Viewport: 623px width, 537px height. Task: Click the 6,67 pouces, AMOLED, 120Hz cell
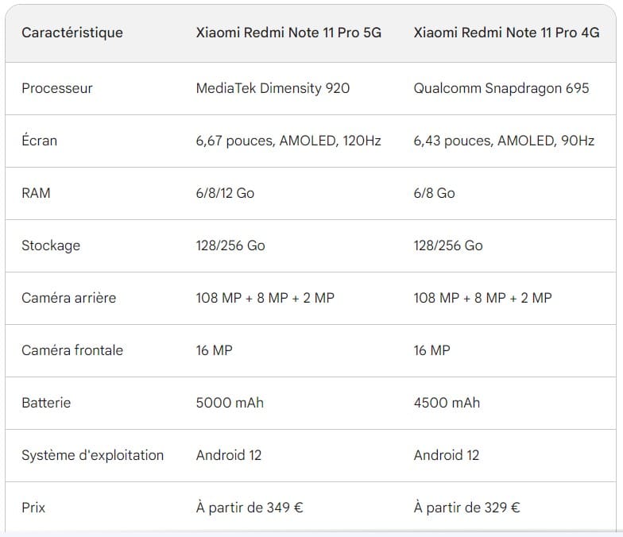[288, 141]
